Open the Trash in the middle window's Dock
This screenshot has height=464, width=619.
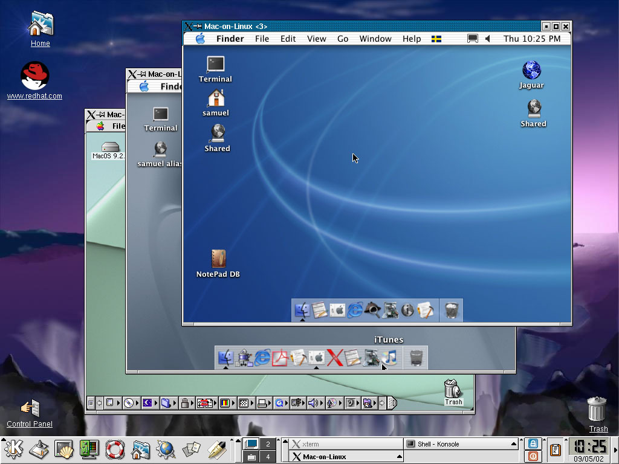pos(416,358)
